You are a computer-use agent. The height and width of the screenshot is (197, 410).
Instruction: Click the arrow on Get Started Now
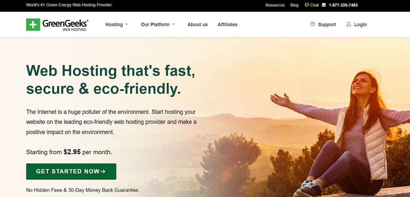tap(103, 171)
